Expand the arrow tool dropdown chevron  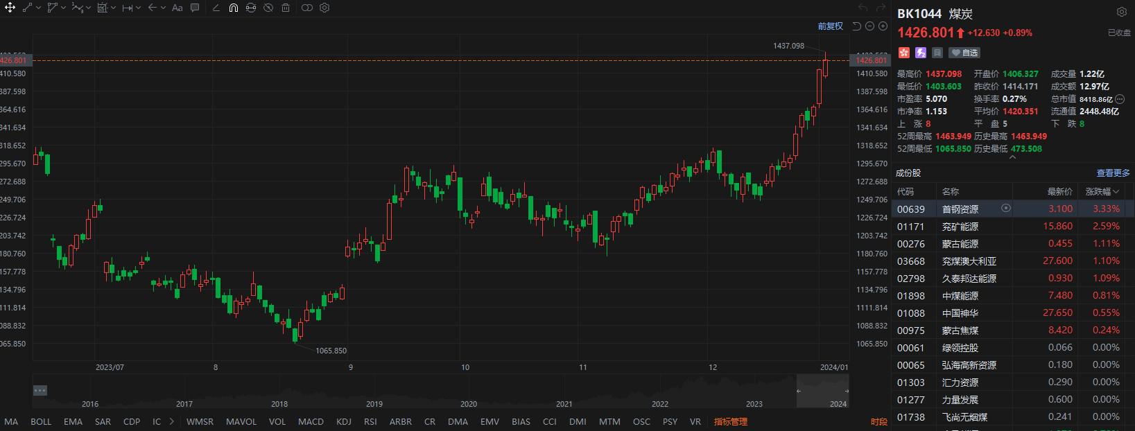(163, 8)
